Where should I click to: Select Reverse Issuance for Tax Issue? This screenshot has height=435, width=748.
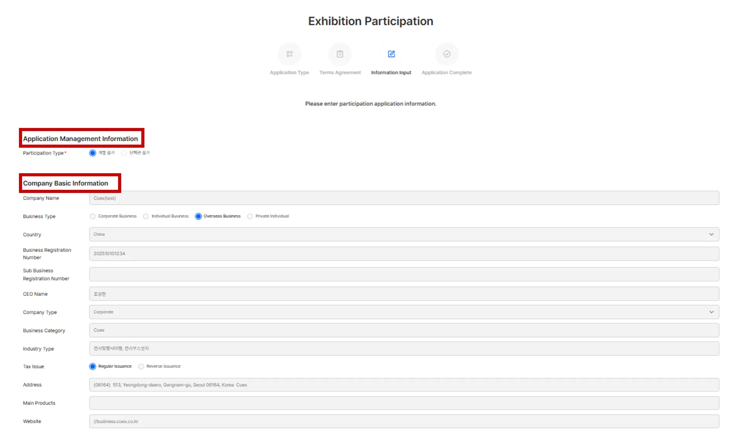point(141,367)
